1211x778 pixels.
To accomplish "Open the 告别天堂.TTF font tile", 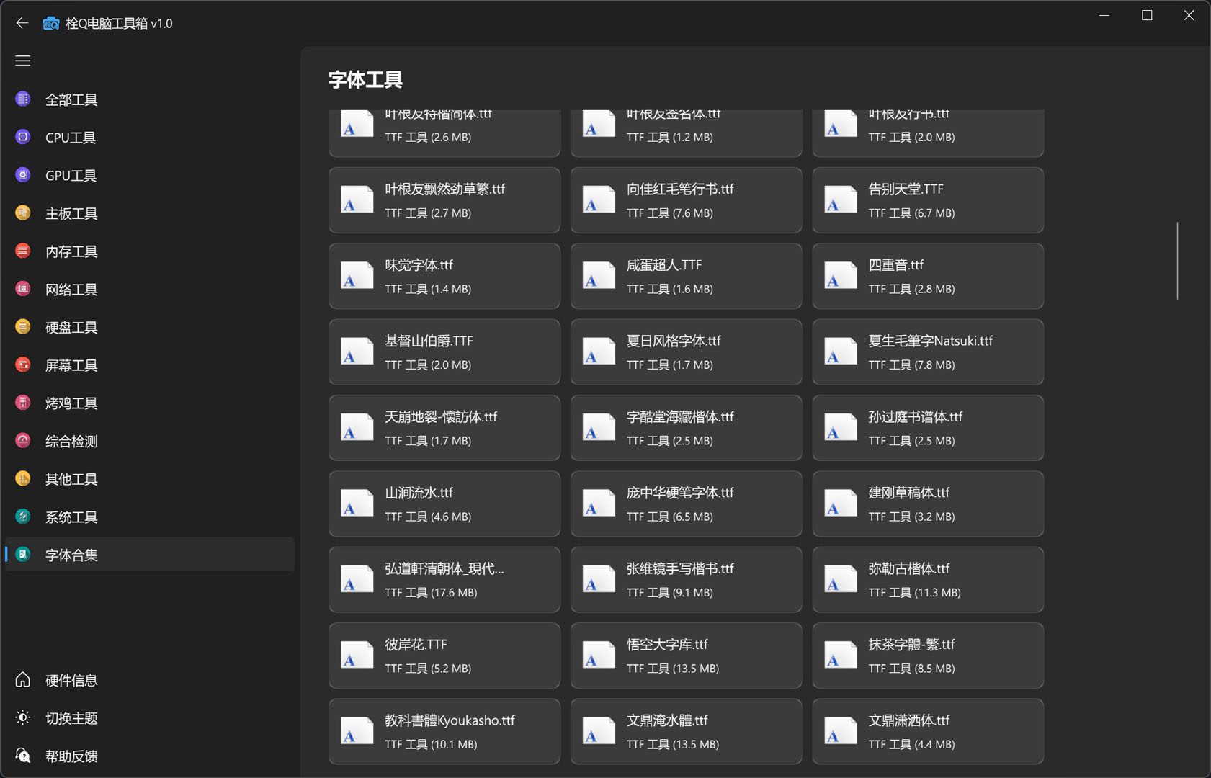I will pos(927,200).
